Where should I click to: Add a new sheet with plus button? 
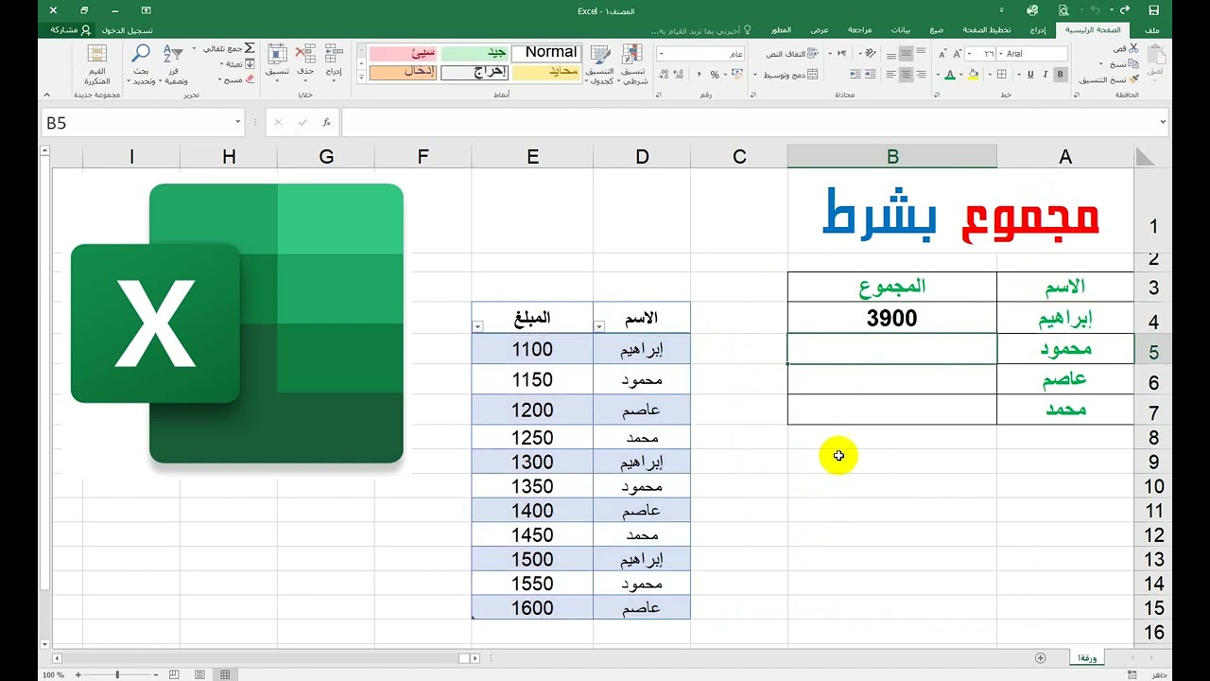(1041, 657)
